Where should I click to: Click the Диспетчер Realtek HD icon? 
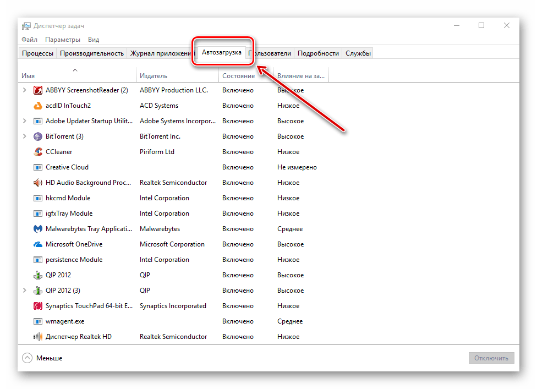37,337
